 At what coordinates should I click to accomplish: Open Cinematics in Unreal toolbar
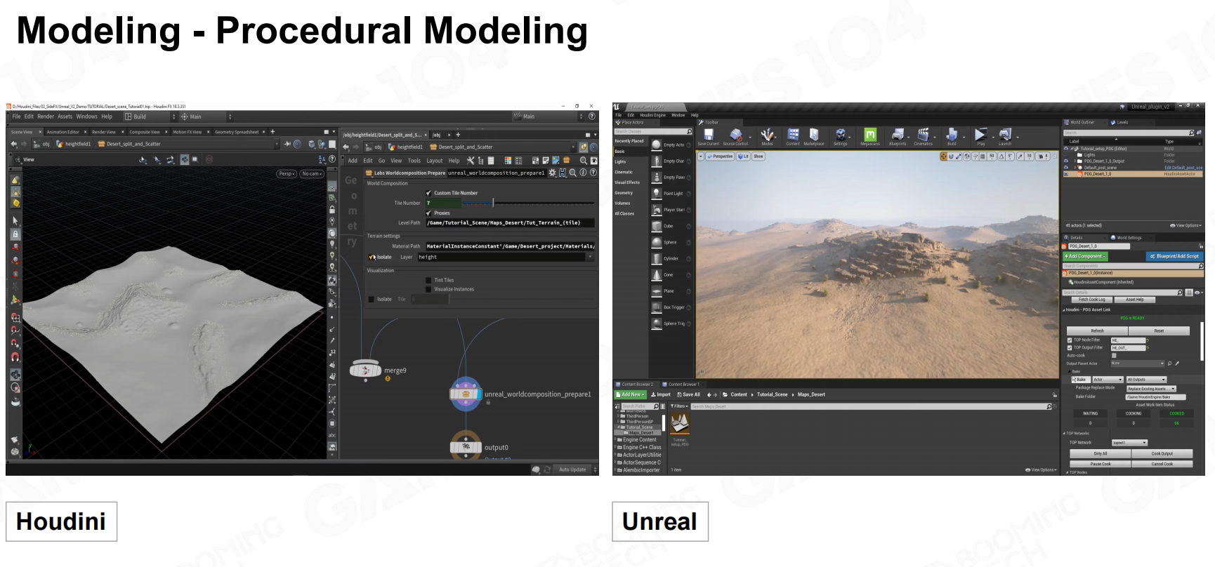924,135
